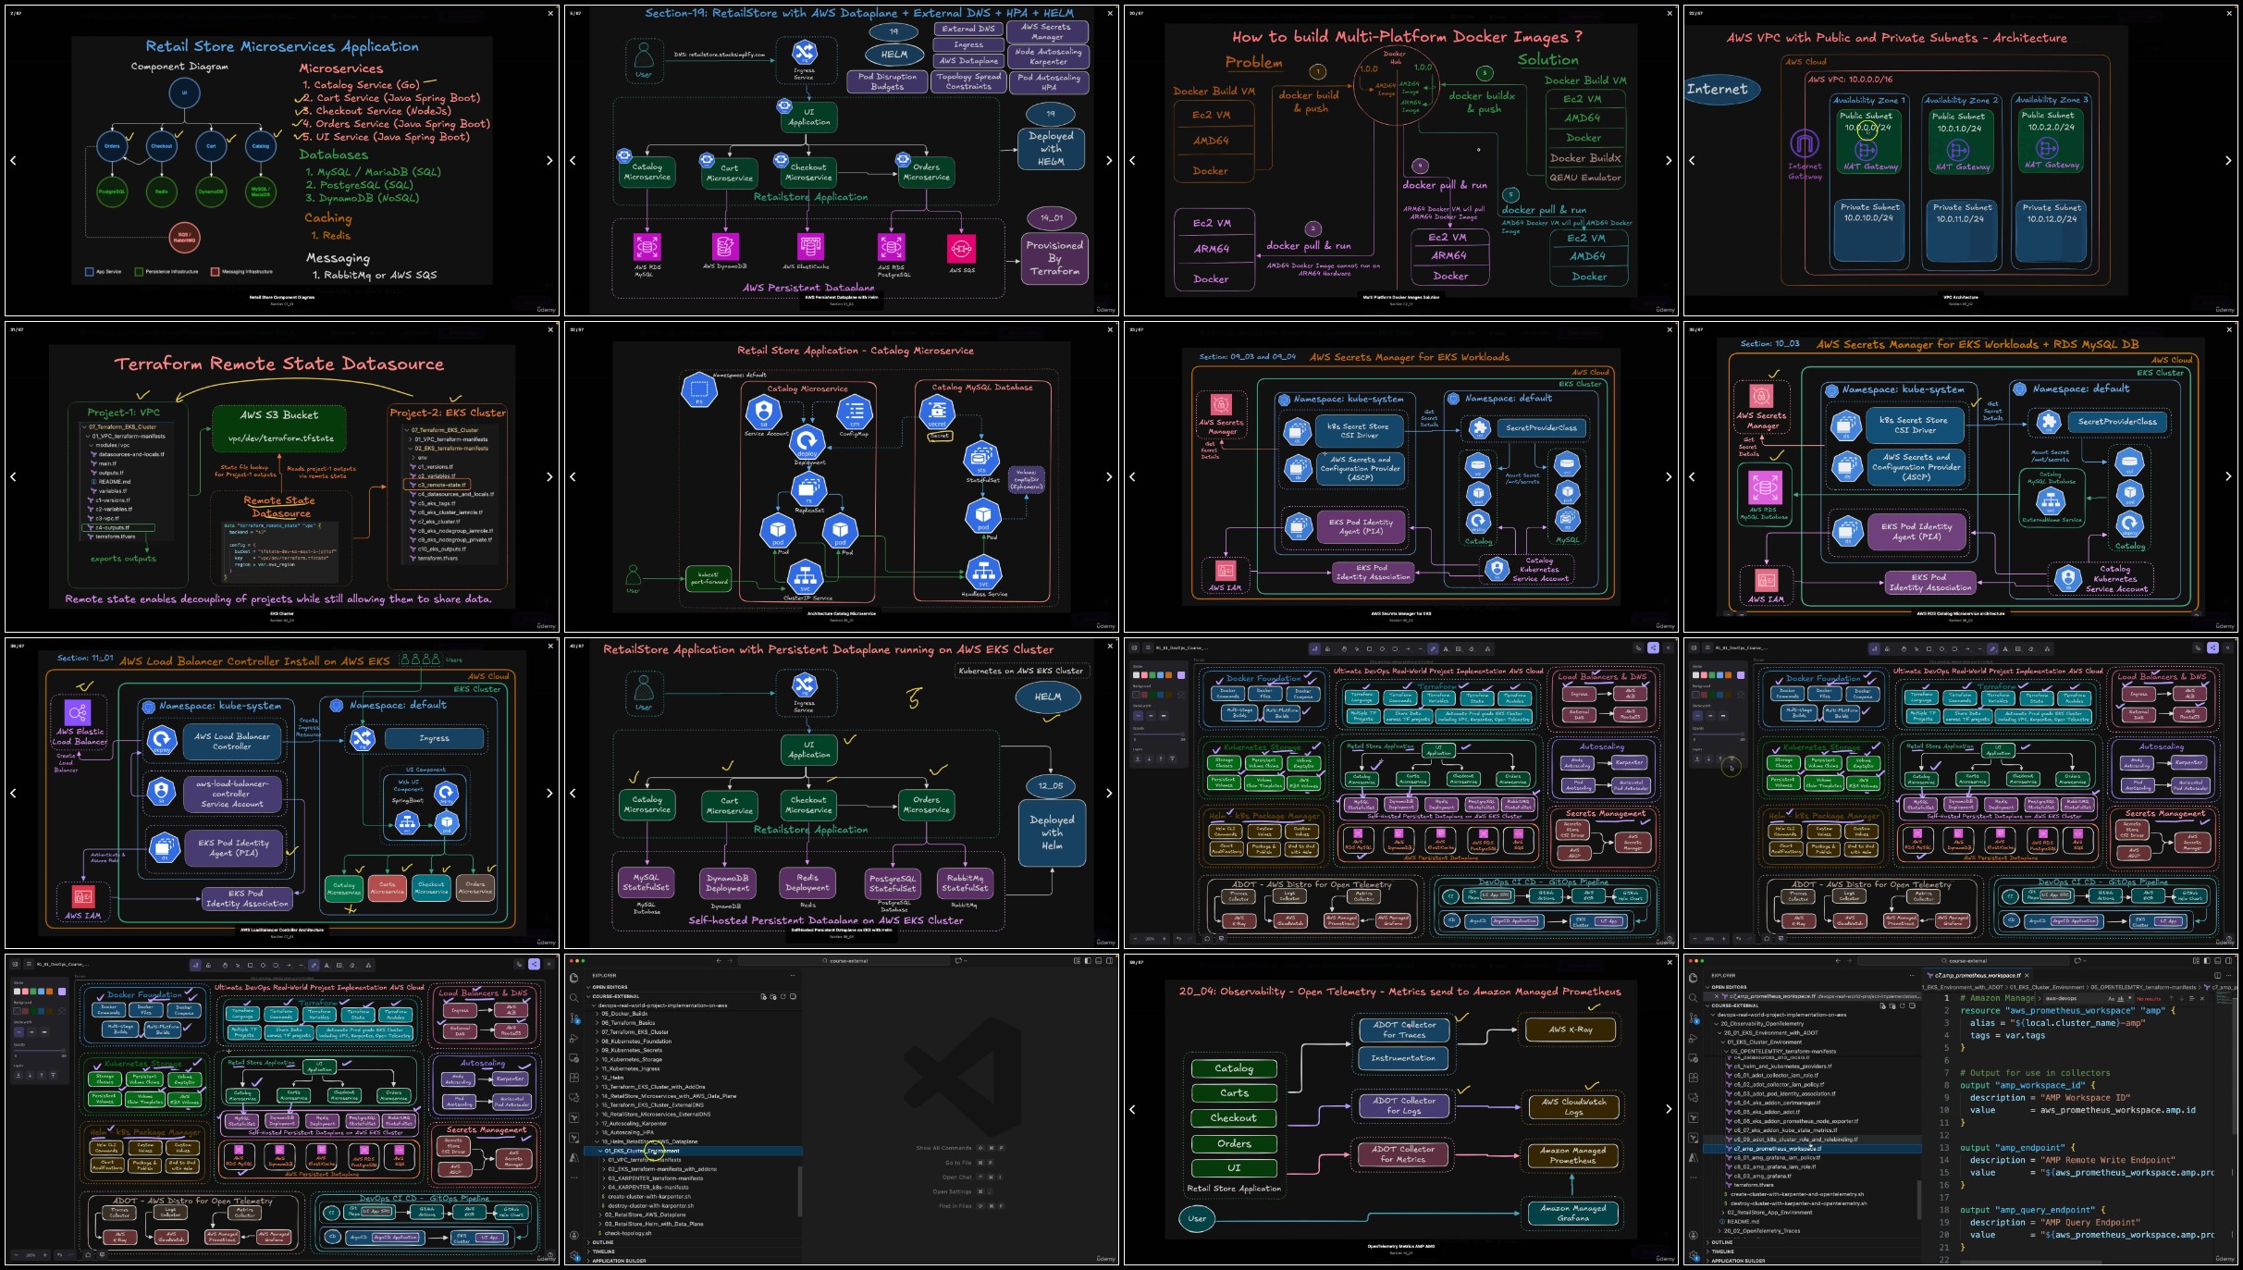Open Run and Debug in empty-editor VS Code window
Screen dimensions: 2243x1270
point(573,1038)
